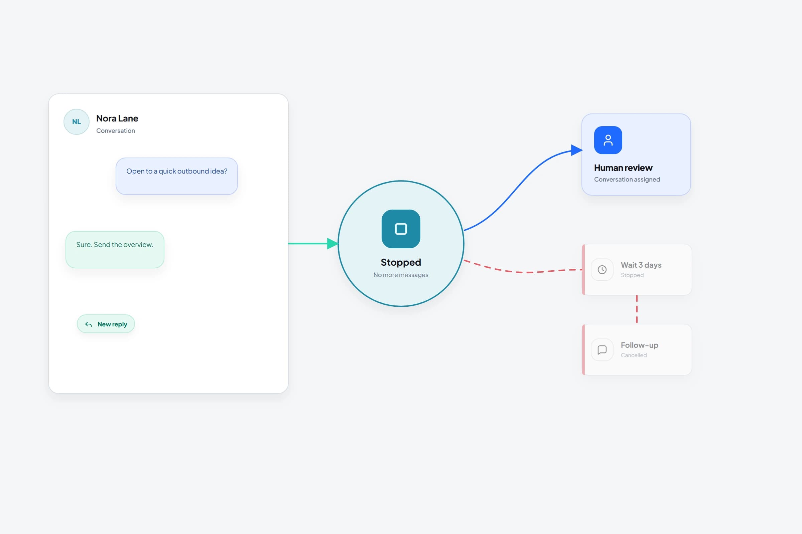Click the 'Cancelled' status under Follow-up
Image resolution: width=802 pixels, height=534 pixels.
click(634, 355)
